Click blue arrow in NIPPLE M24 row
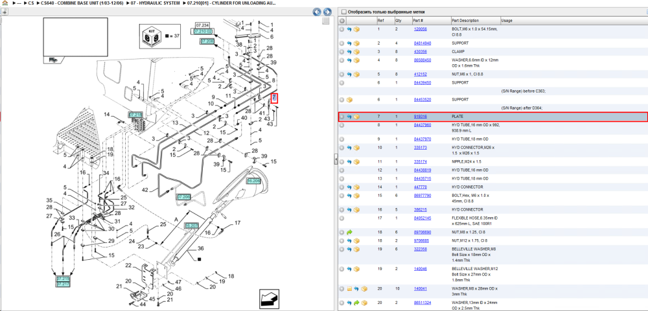This screenshot has width=648, height=311. [x=349, y=161]
